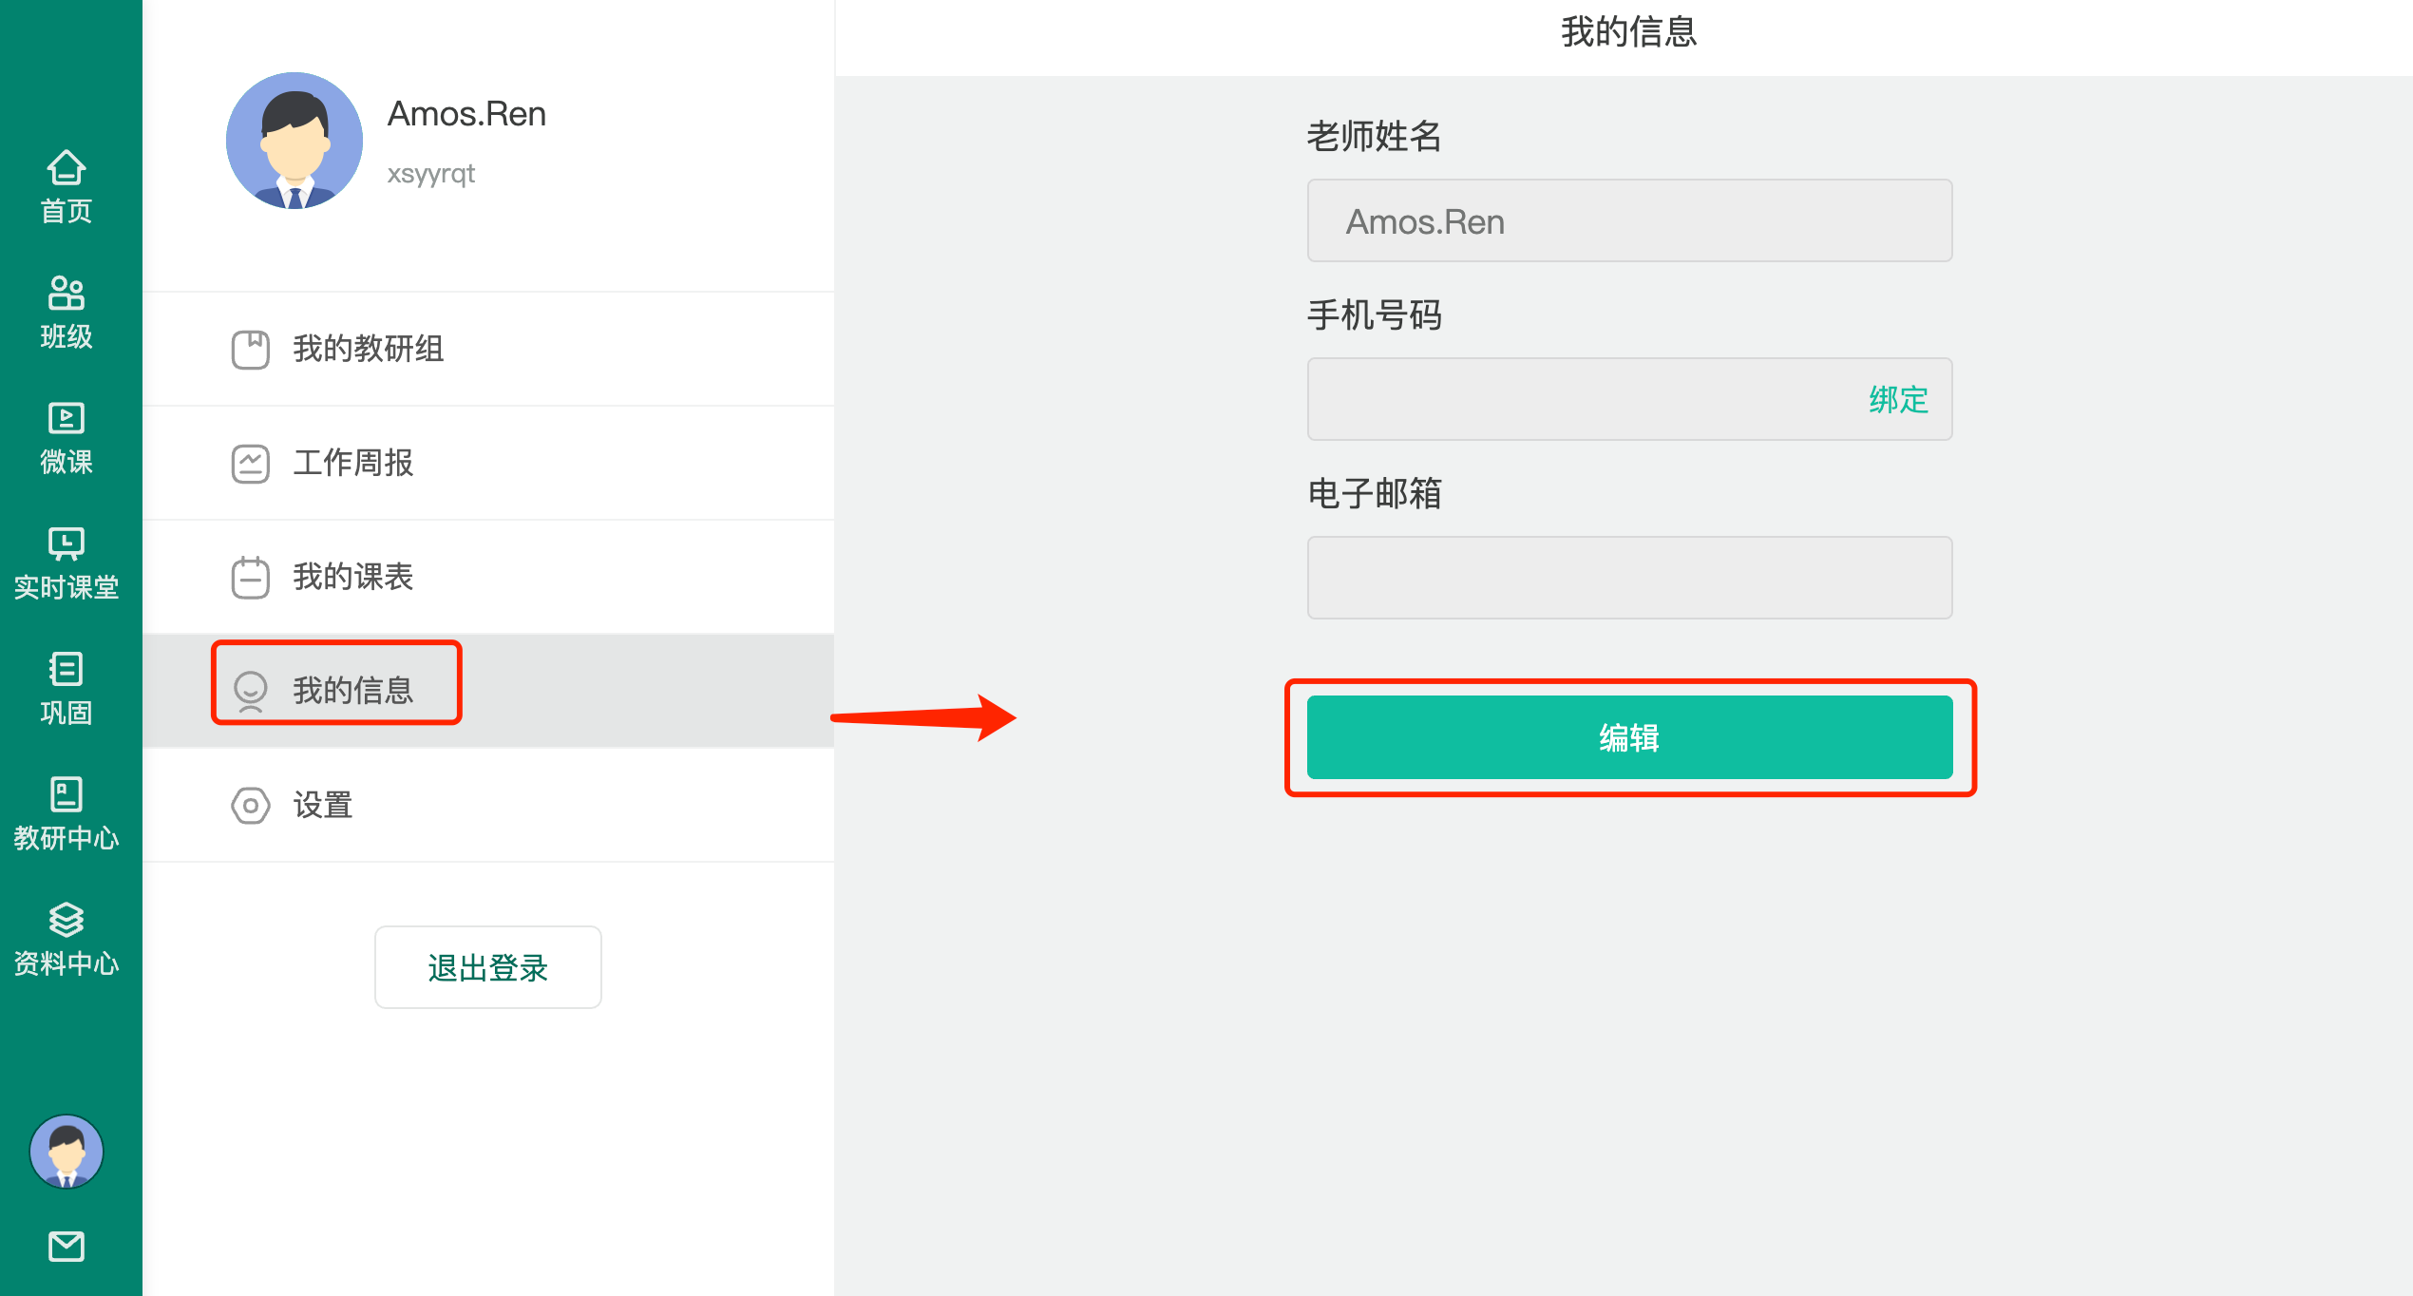Screen dimensions: 2413x1296
Task: Select the 巩固 consolidation icon
Action: pos(66,669)
